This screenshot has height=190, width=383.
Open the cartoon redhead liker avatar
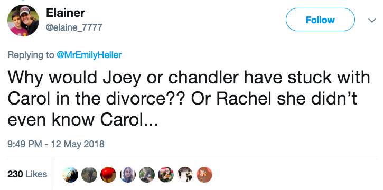204,175
